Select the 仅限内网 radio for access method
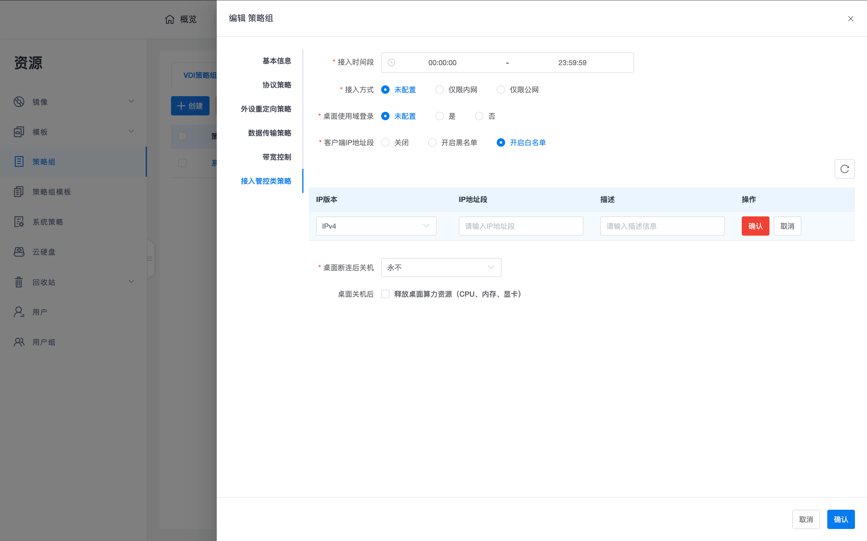Screen dimensions: 867x541 click(x=439, y=90)
